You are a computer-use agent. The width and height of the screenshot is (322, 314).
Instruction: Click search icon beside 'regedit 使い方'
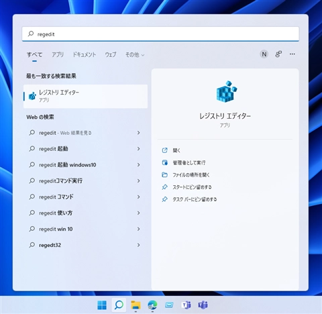point(32,213)
